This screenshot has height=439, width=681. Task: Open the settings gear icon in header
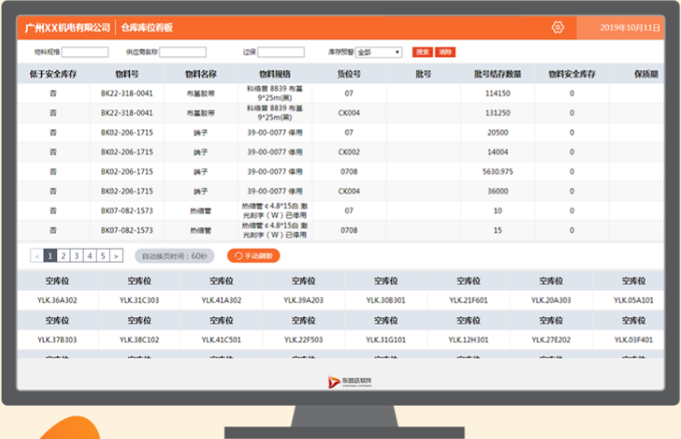tap(557, 28)
